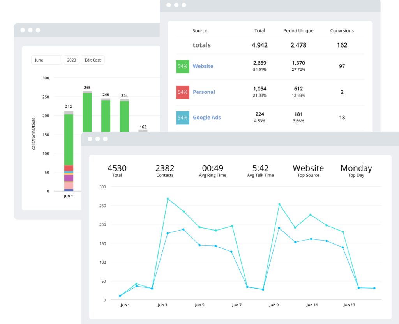Click the Conversions column header
This screenshot has height=324, width=399.
coord(342,30)
